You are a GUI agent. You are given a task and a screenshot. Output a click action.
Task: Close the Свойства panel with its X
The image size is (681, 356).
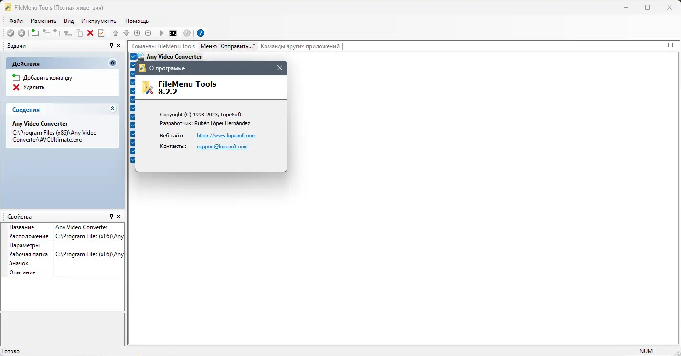[x=119, y=217]
